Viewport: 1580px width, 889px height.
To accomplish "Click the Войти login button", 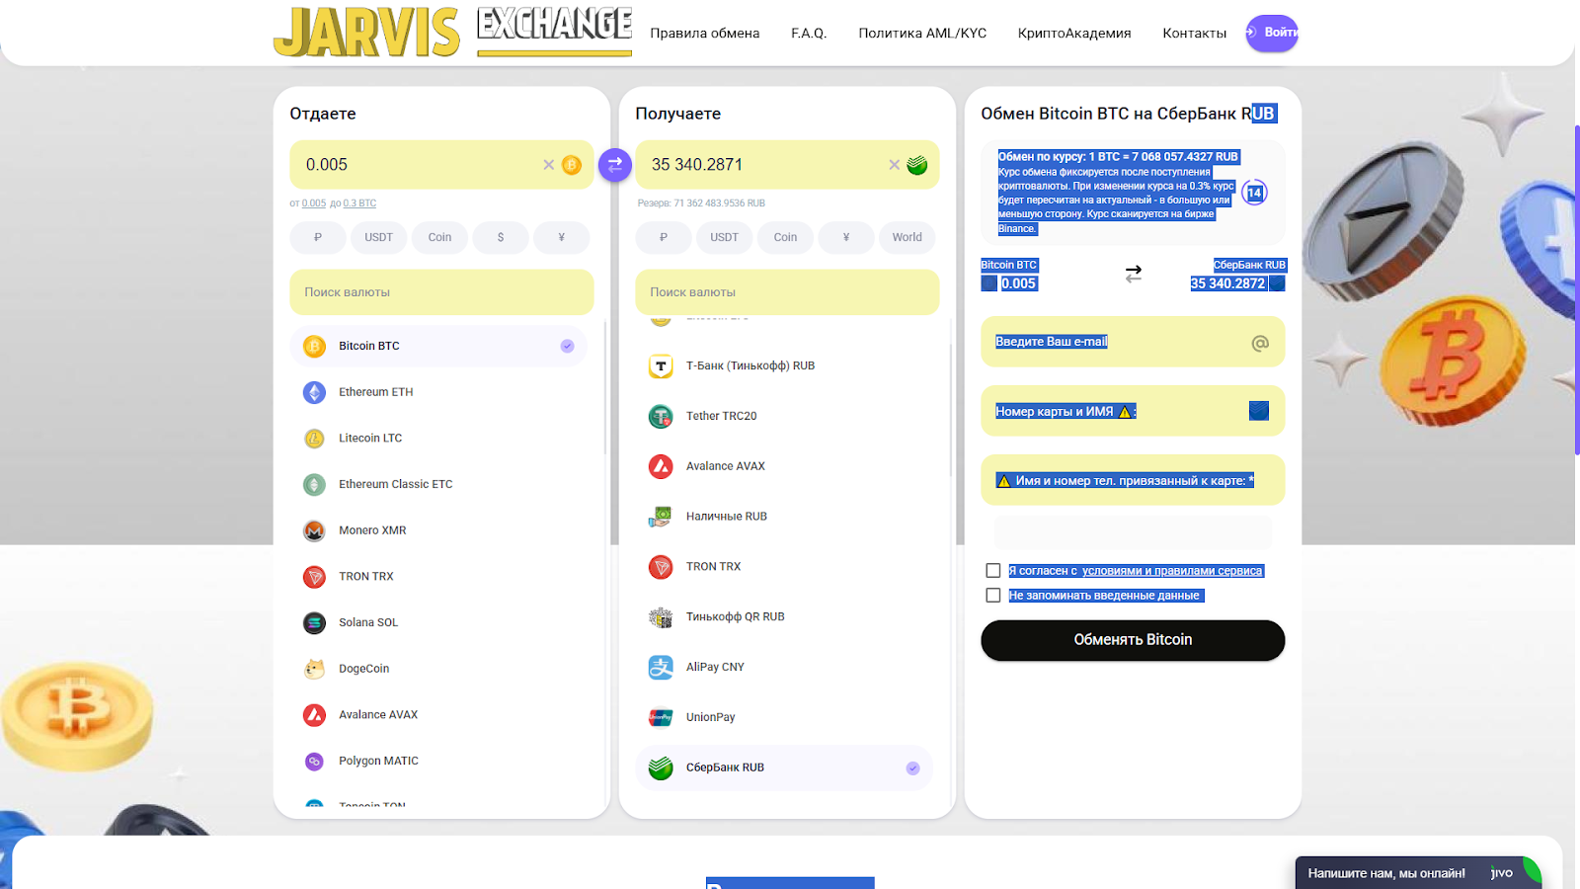I will 1272,33.
